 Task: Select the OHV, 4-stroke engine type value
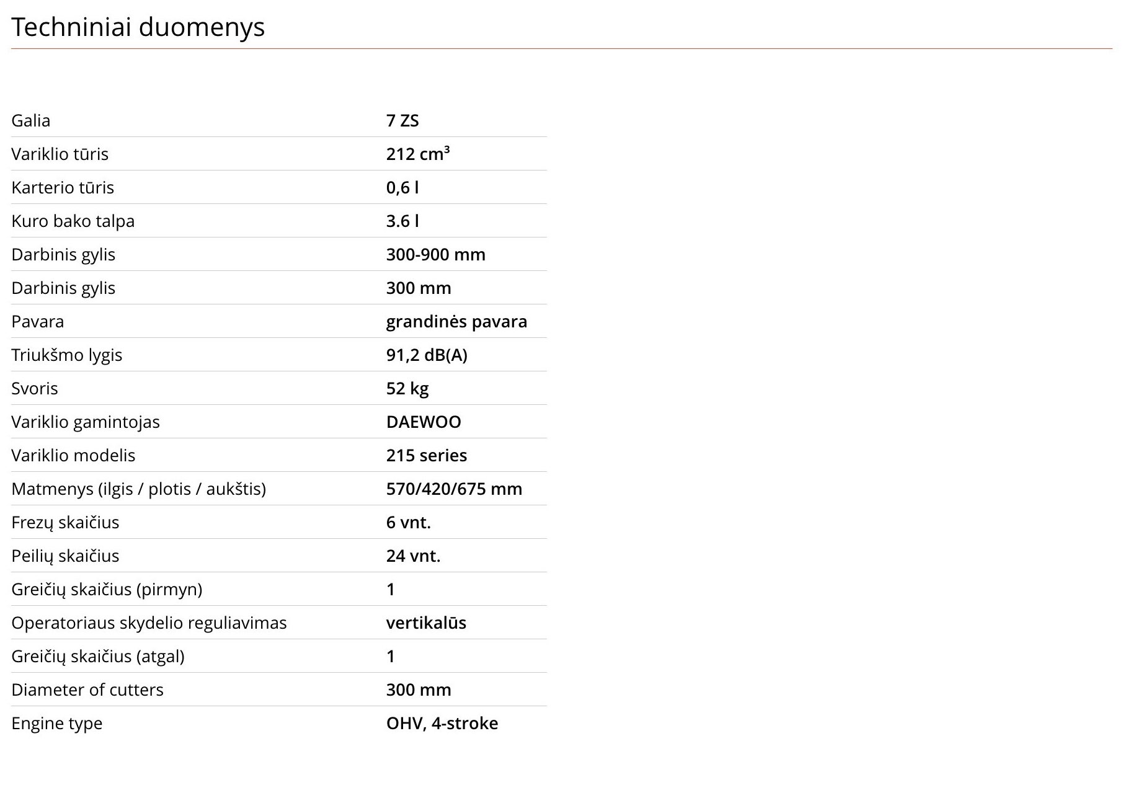(x=442, y=723)
